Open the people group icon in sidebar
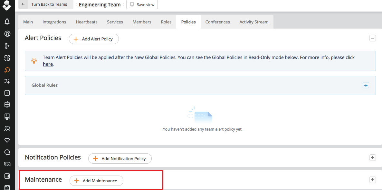Screen dimensions: 382x190 coord(7,128)
